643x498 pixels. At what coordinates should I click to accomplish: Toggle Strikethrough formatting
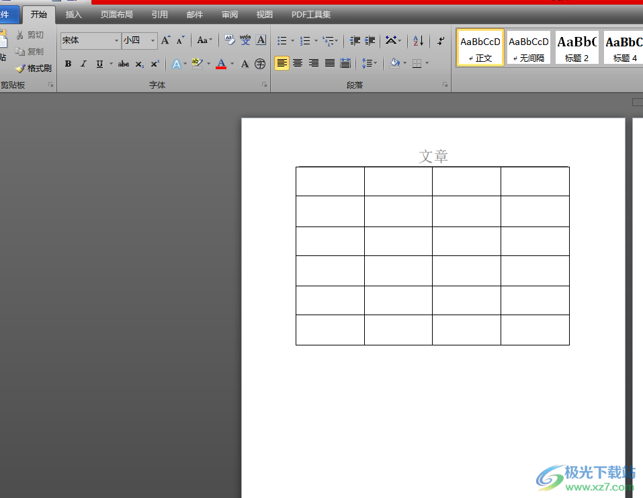click(x=124, y=64)
